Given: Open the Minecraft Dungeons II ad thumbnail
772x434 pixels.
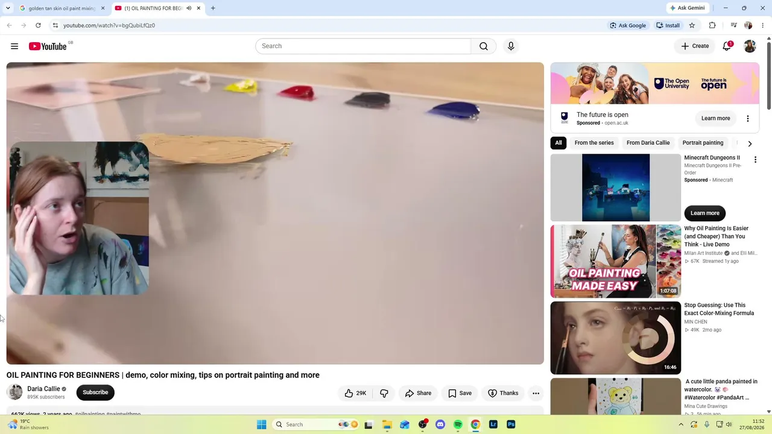Looking at the screenshot, I should click(616, 188).
